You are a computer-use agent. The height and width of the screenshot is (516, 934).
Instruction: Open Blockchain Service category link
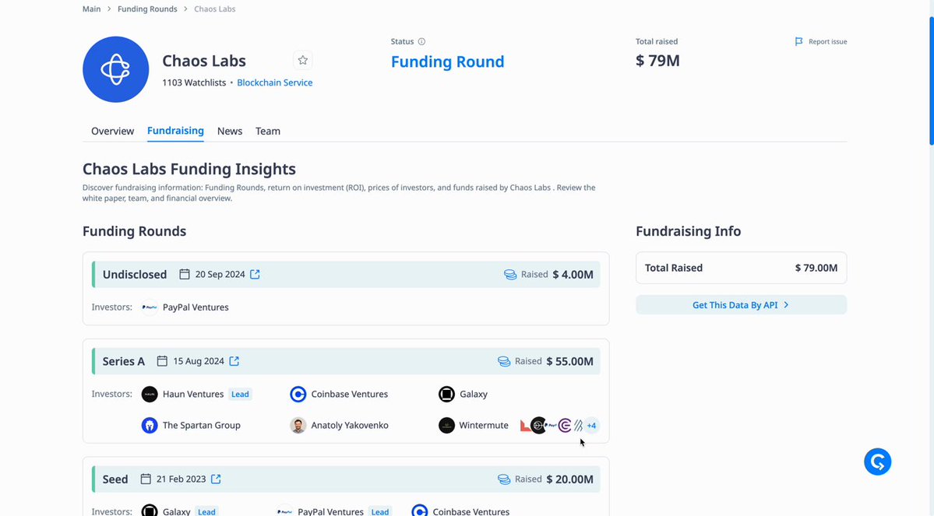(275, 82)
